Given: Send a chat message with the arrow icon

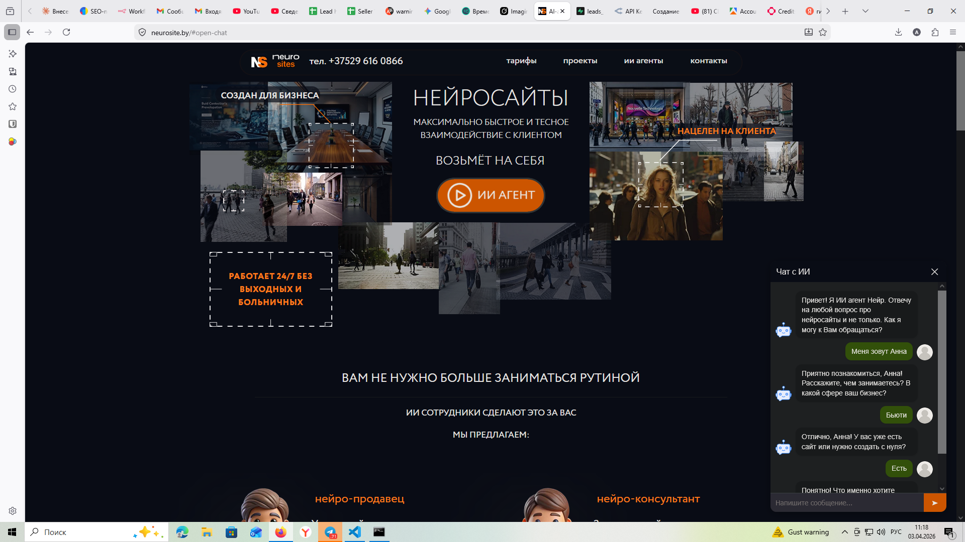Looking at the screenshot, I should point(935,502).
